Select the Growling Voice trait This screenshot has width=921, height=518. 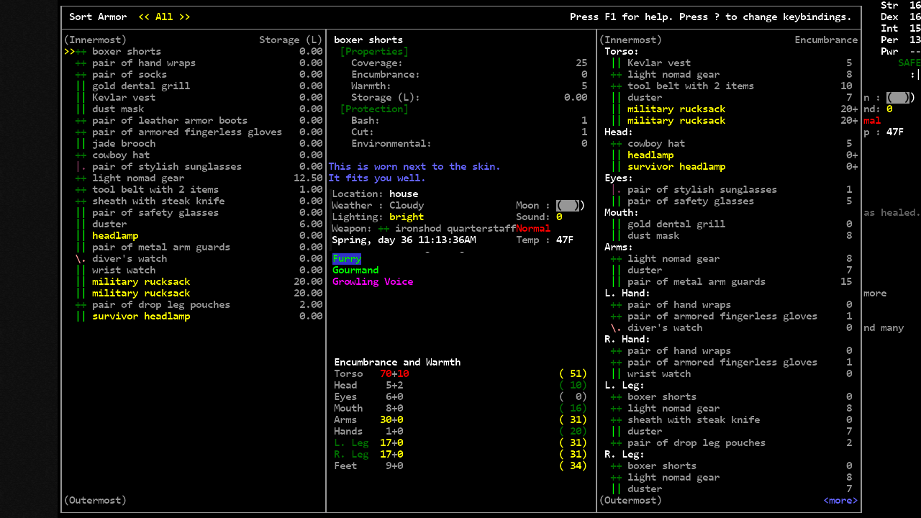point(373,281)
